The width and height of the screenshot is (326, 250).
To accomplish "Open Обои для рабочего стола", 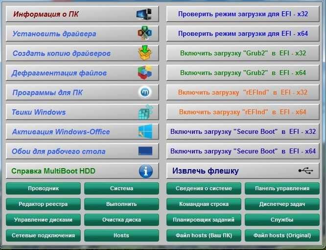I will [x=82, y=151].
